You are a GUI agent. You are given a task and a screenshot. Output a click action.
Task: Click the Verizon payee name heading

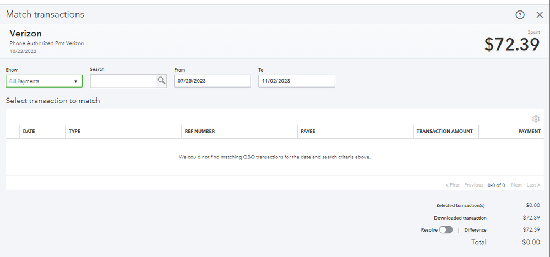(26, 34)
